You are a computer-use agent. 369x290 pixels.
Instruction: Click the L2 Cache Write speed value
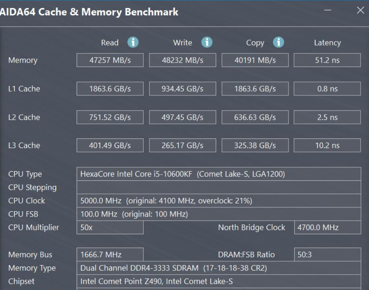[182, 117]
